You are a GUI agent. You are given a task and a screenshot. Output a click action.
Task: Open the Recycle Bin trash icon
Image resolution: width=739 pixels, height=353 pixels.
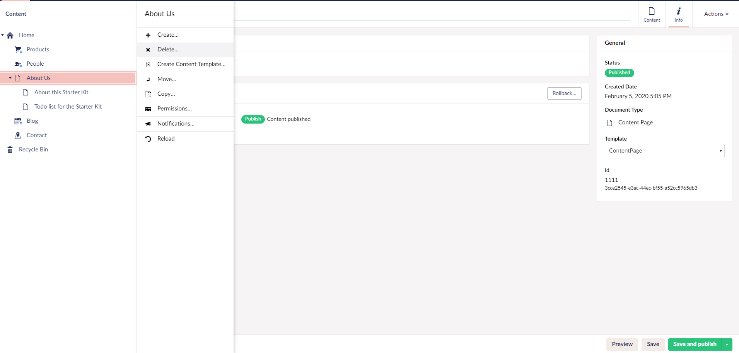[10, 149]
